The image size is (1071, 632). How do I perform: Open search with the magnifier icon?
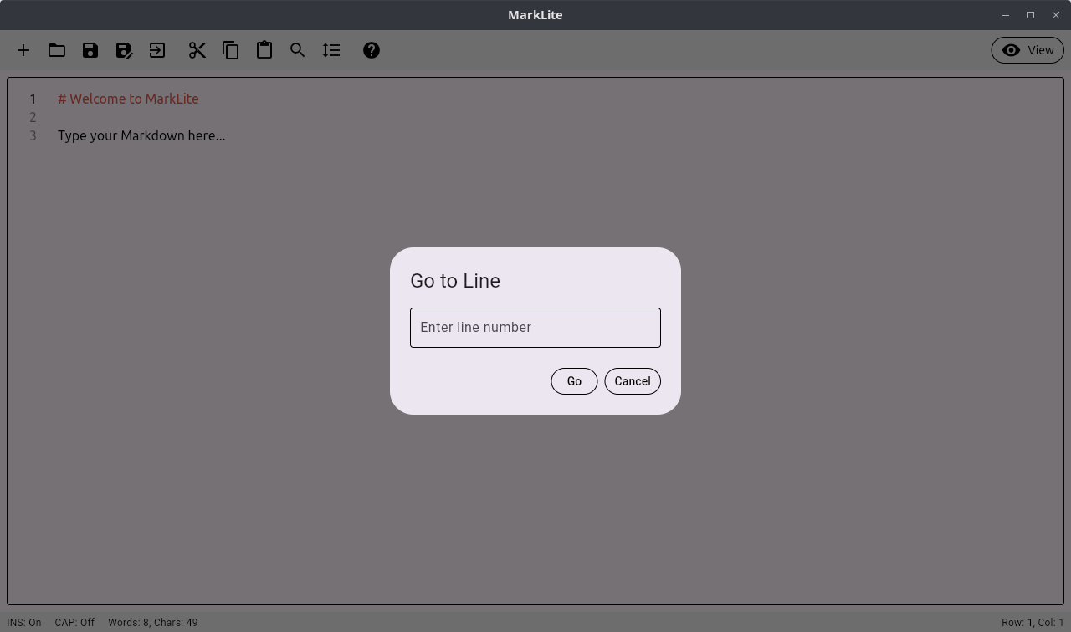click(298, 50)
